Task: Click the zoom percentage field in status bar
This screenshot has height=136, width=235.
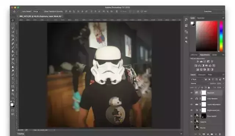Action: tap(20, 130)
